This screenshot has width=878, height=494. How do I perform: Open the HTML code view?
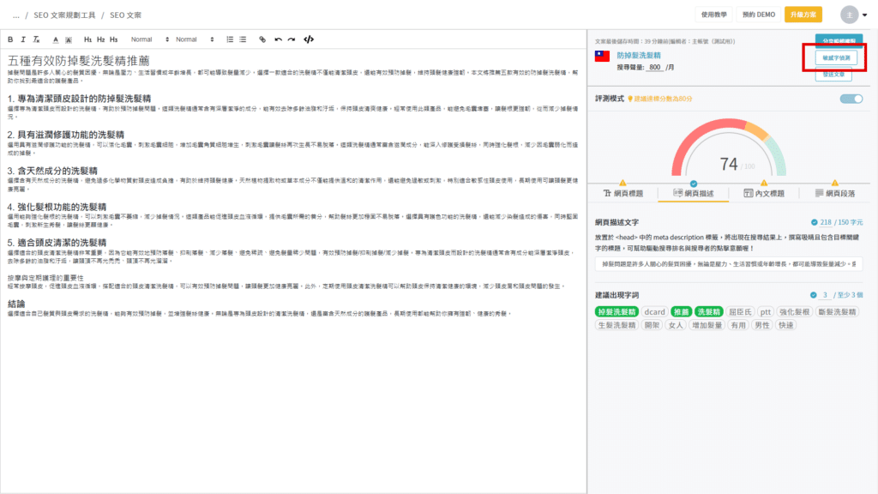(309, 39)
